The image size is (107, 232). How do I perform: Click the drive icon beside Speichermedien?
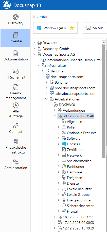click(64, 161)
